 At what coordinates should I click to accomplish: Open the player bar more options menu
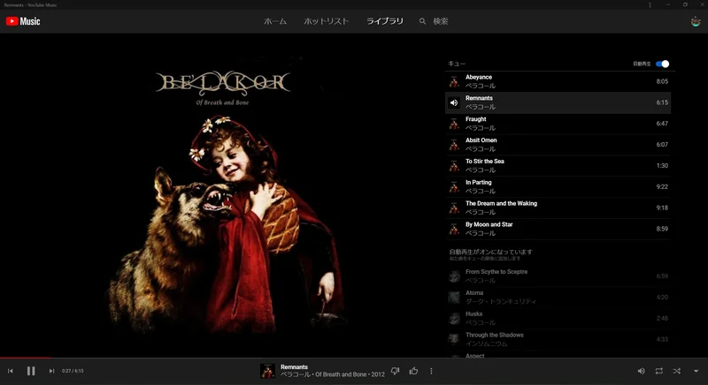pos(431,371)
